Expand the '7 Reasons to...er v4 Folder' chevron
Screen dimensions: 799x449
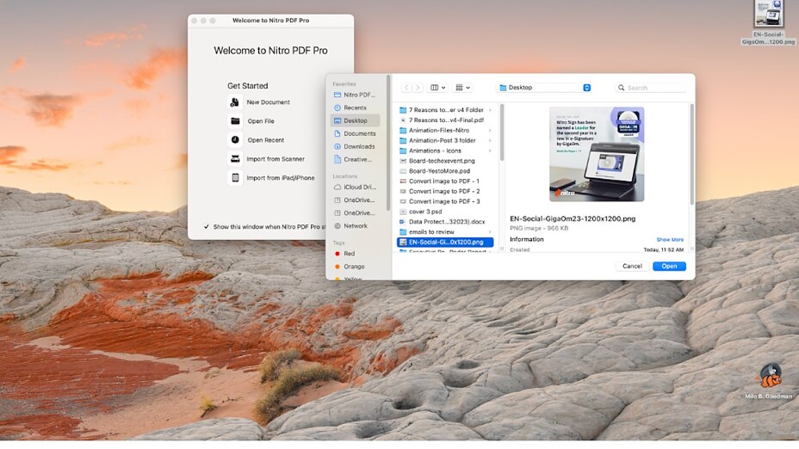[x=490, y=110]
